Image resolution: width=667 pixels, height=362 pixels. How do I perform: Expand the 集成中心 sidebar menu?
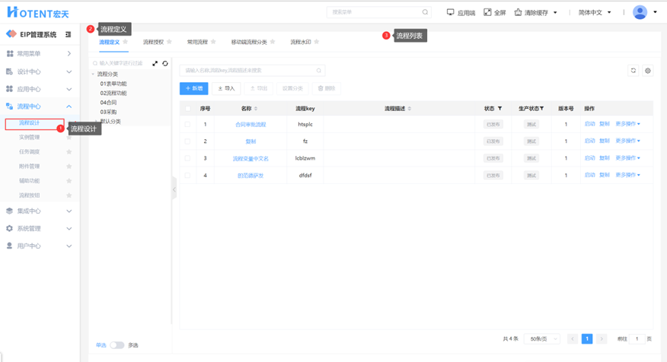pos(39,211)
